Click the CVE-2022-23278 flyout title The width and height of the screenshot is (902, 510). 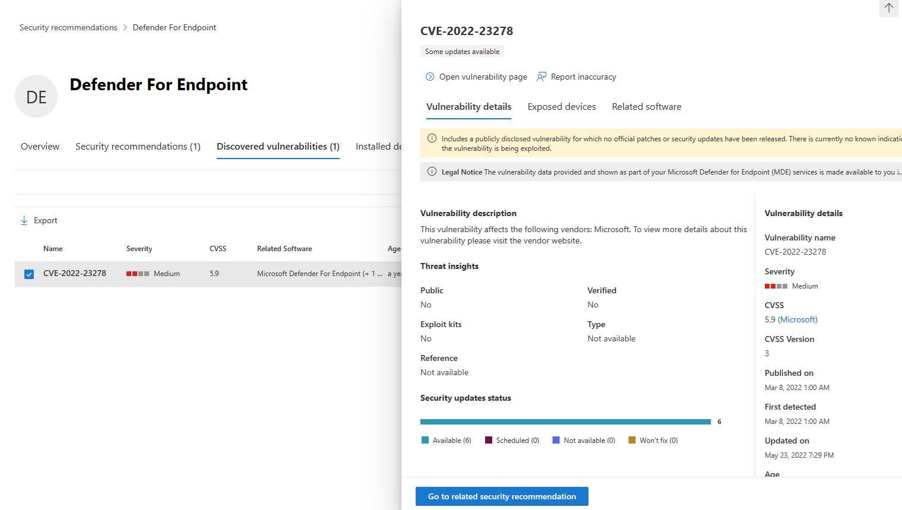467,31
